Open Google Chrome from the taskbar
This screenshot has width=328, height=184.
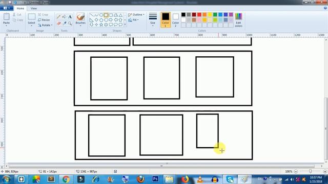[x=66, y=179]
